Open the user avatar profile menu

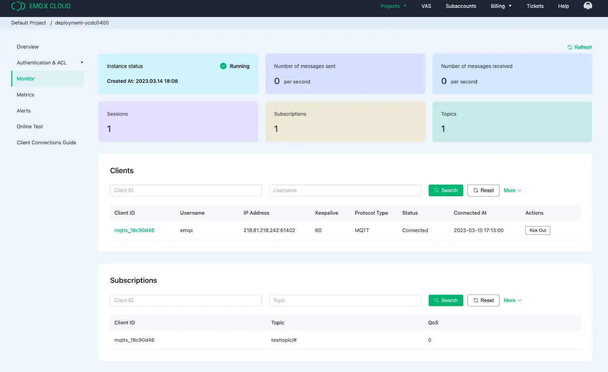click(x=588, y=6)
